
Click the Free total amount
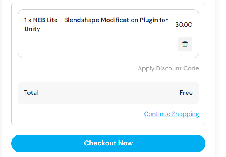tap(186, 93)
